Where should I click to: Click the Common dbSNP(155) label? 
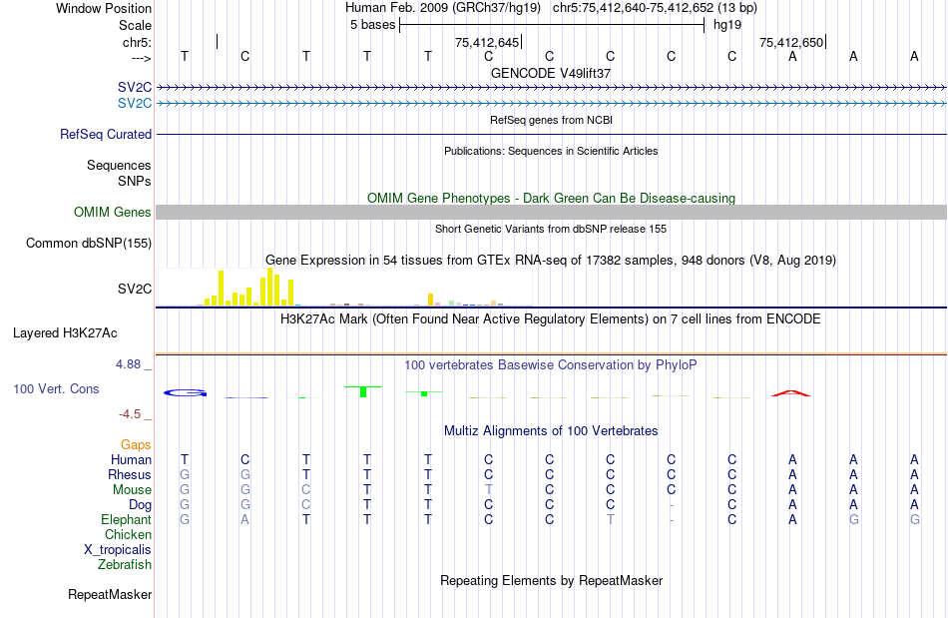[x=88, y=243]
